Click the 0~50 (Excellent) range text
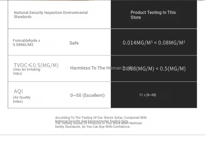Image resolution: width=205 pixels, height=156 pixels. (x=87, y=95)
